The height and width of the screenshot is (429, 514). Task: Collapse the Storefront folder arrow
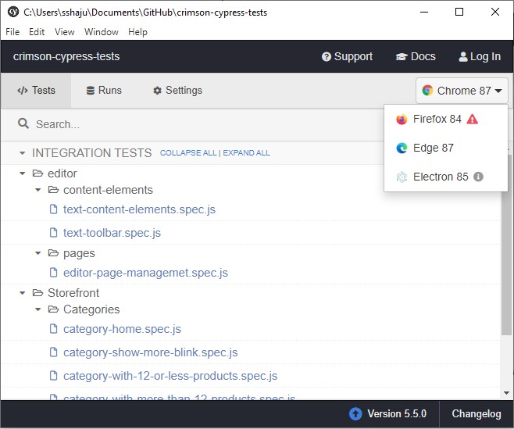point(23,293)
